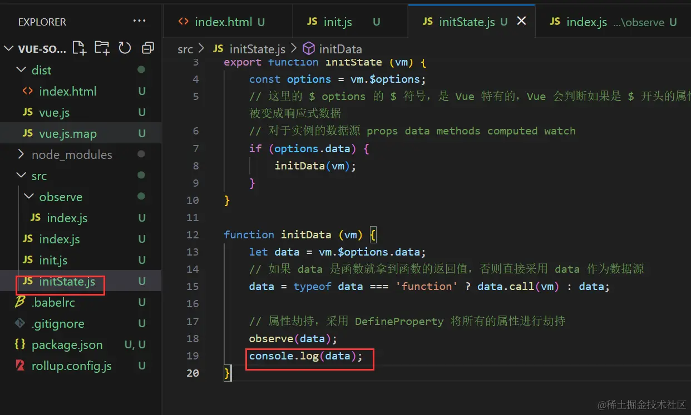Switch to the init.js tab
The image size is (691, 415).
click(x=350, y=22)
